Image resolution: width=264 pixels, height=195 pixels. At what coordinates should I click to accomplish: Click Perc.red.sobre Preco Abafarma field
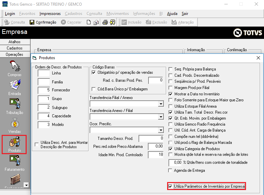156,146
